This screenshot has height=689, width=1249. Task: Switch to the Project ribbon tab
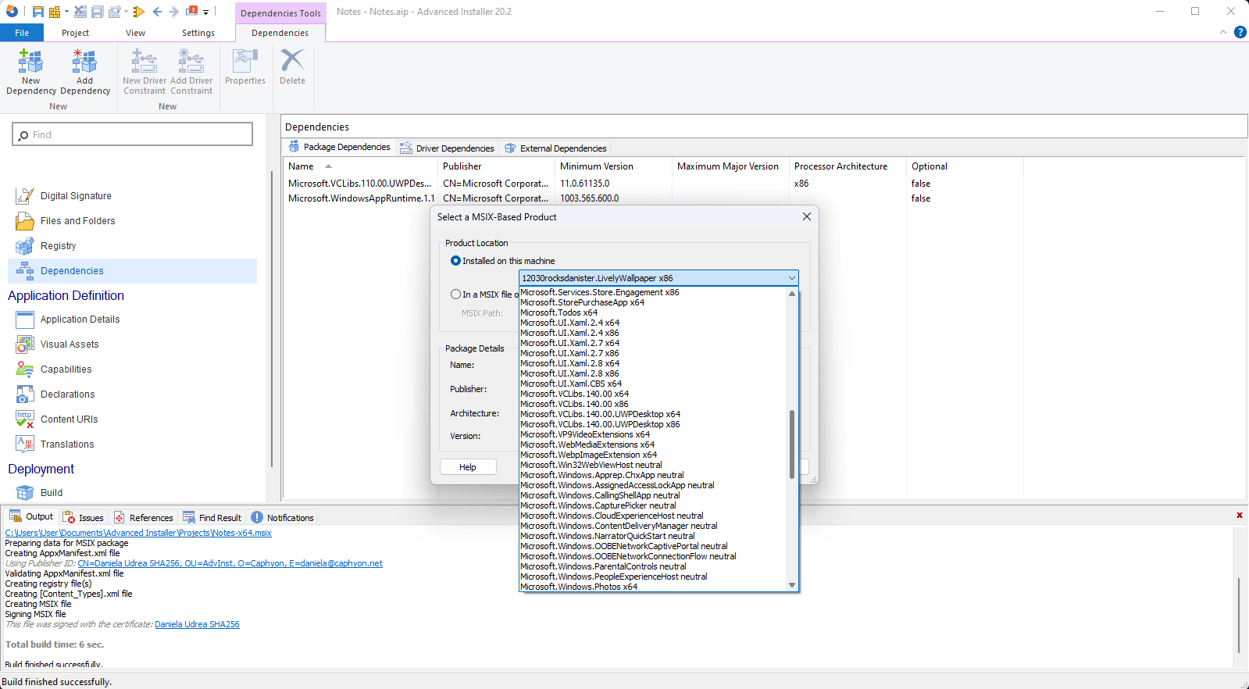[x=75, y=33]
